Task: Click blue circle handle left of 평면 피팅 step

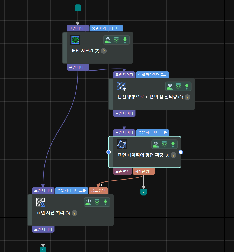Action: pos(108,152)
